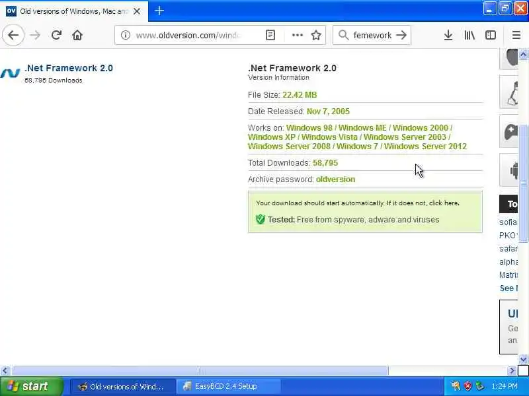Image resolution: width=529 pixels, height=396 pixels.
Task: Click the vertical scrollbar up arrow
Action: tap(523, 54)
